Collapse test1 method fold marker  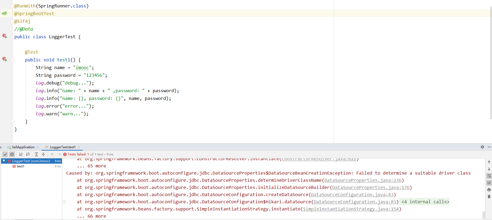point(12,60)
